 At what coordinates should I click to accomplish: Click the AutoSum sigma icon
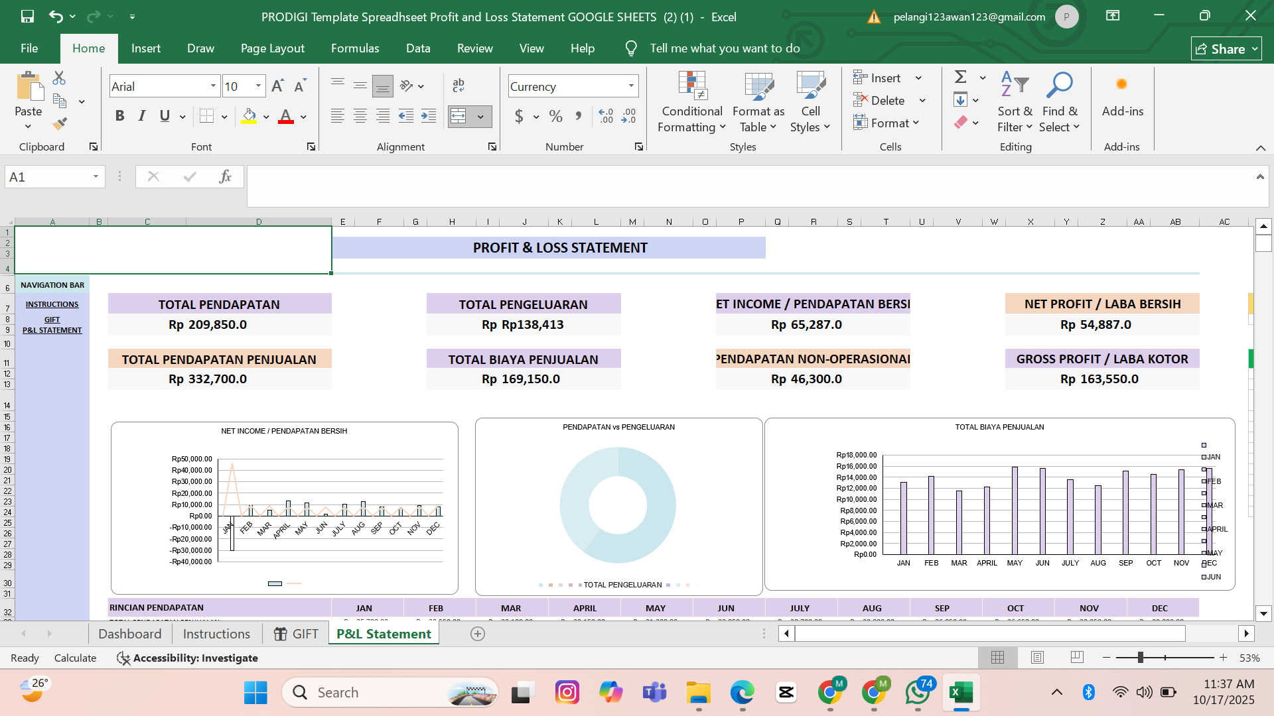click(960, 77)
